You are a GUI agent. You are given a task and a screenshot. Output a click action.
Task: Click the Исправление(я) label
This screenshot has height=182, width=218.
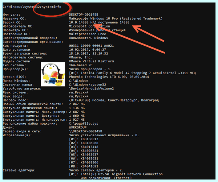(x=17, y=135)
